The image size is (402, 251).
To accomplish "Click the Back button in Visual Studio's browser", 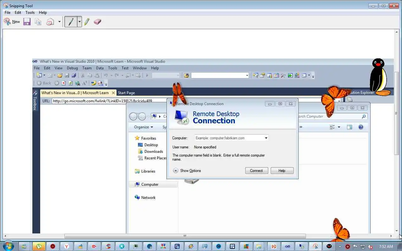I will [x=44, y=83].
